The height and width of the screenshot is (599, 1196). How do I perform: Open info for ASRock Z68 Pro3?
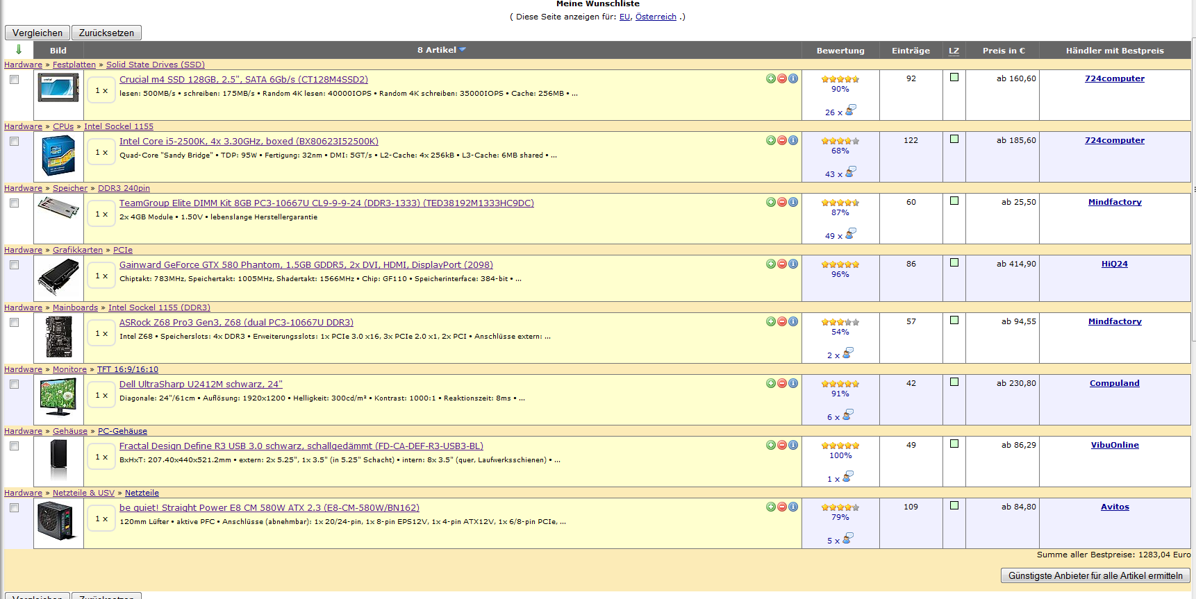793,321
